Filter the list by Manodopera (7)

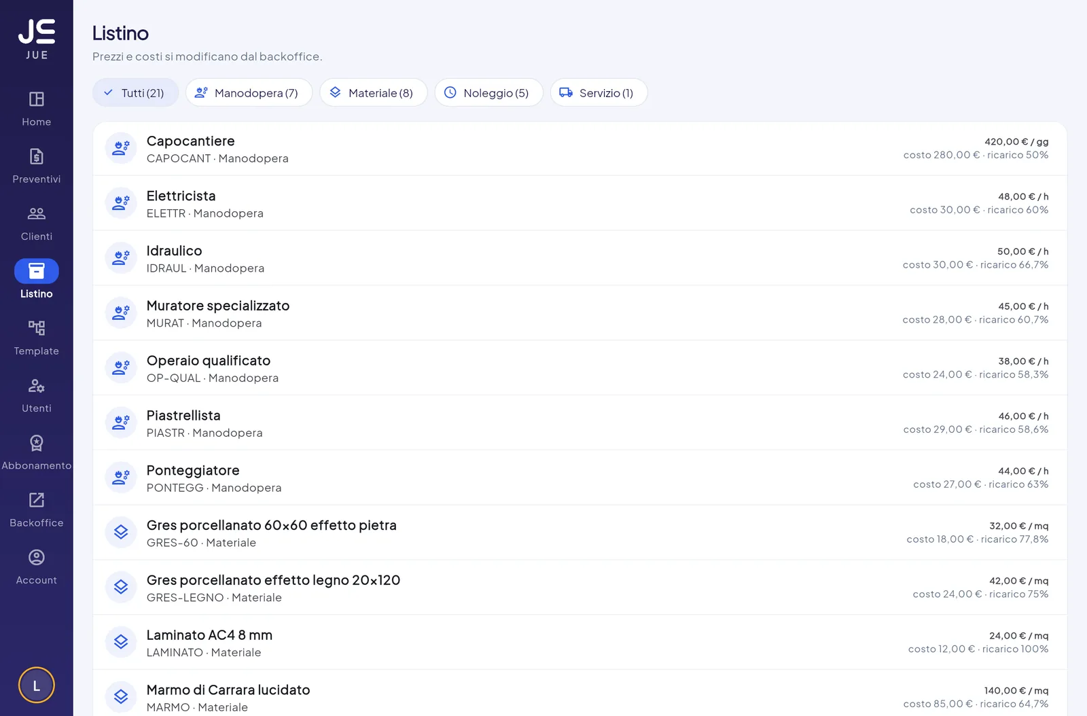pos(249,92)
